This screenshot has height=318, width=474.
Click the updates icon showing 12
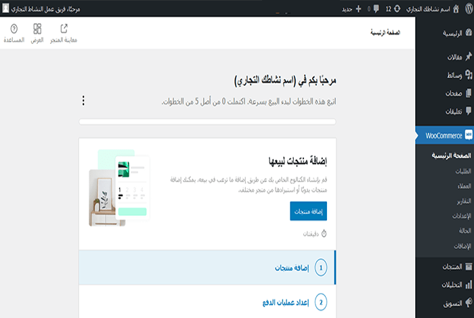coord(397,9)
